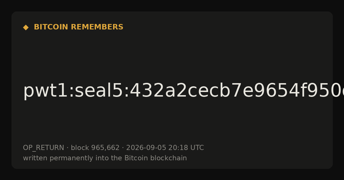The image size is (344, 180).
Task: Click the 432a2cecb7e9654f950 hash string
Action: coord(231,91)
